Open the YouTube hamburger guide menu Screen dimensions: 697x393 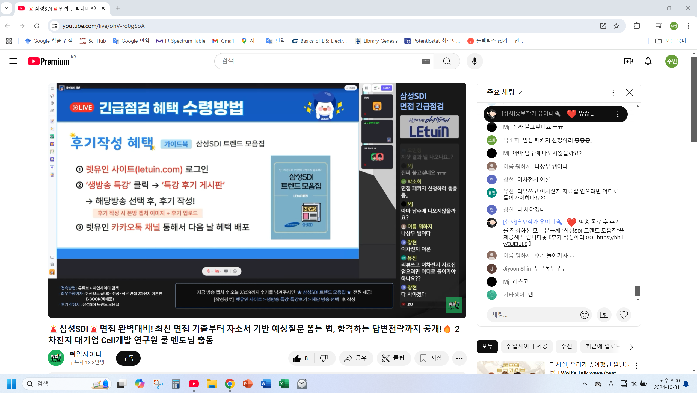13,61
